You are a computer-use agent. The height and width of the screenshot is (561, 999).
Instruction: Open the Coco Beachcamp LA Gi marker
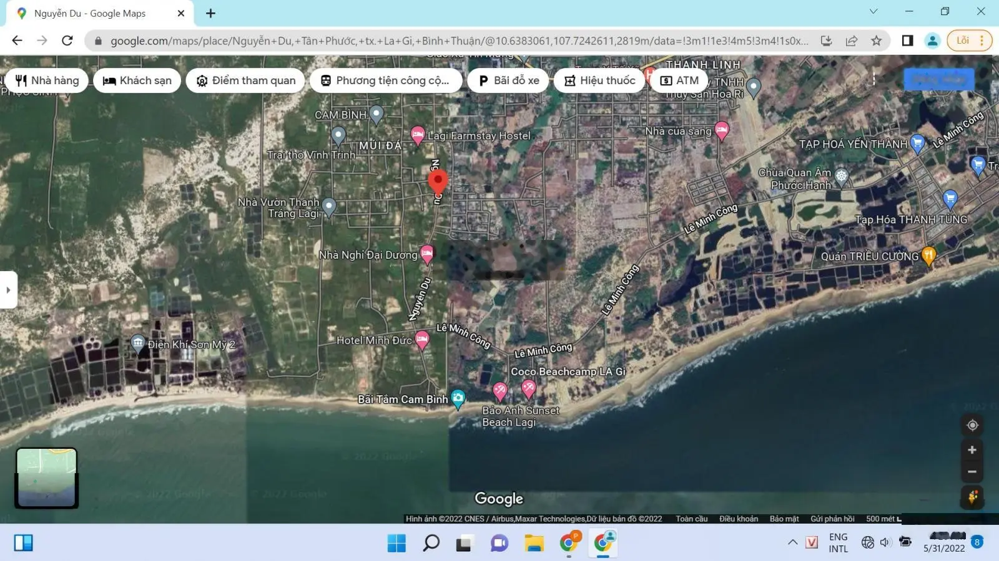529,388
